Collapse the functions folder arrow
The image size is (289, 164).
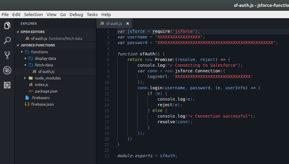[x=22, y=52]
